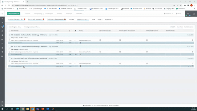The height and width of the screenshot is (111, 197).
Task: Tick the employee row checkbox under 16.02.2023
Action: pyautogui.click(x=9, y=52)
